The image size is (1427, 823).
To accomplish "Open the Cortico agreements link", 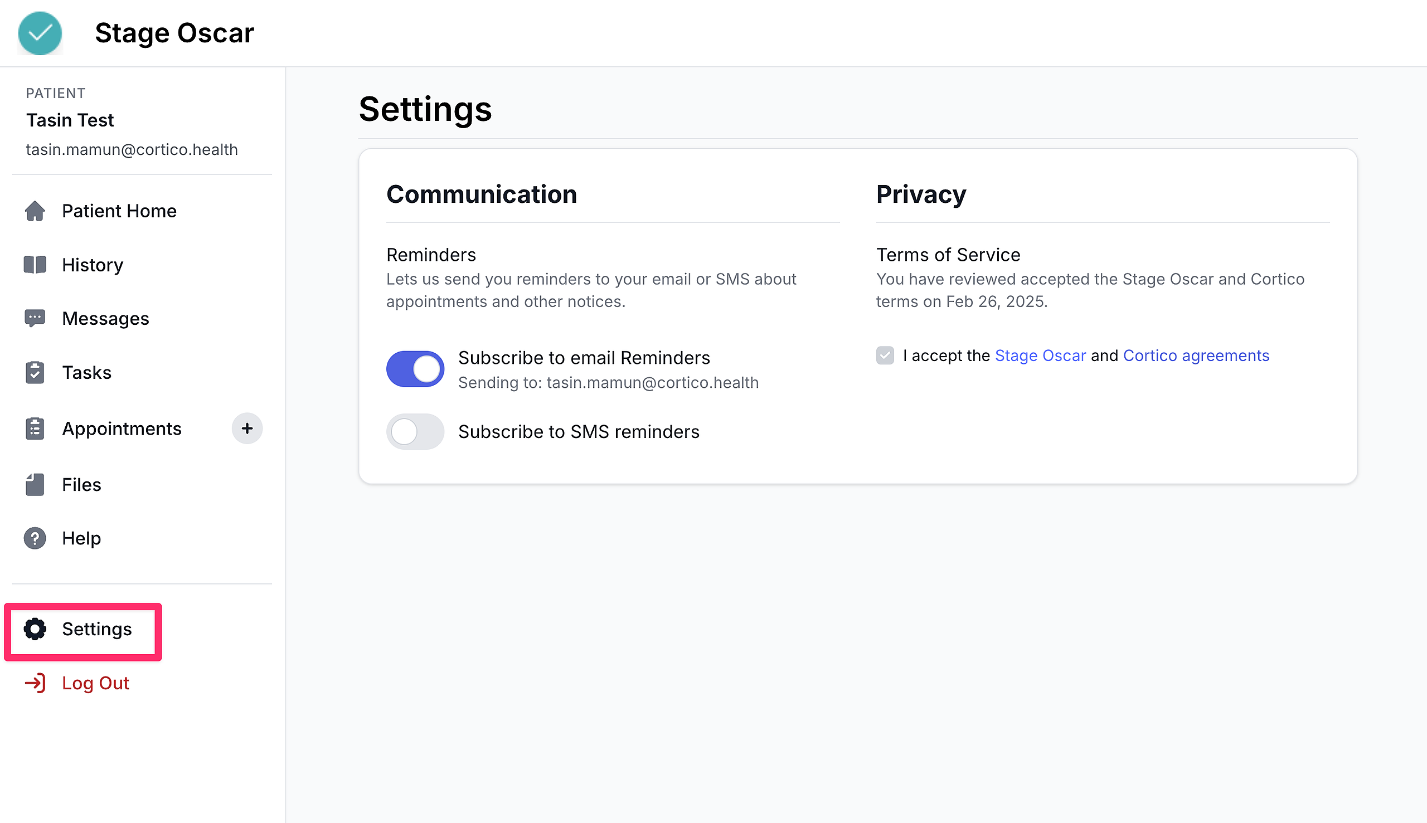I will click(x=1196, y=356).
